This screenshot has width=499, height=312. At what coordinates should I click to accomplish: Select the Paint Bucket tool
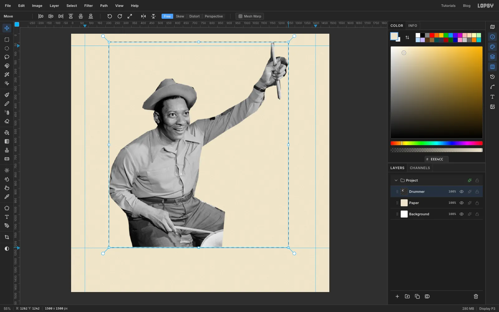(7, 133)
